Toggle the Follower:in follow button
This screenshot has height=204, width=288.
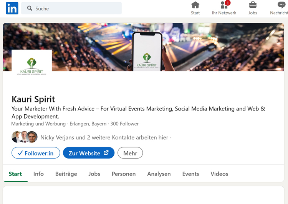click(36, 153)
